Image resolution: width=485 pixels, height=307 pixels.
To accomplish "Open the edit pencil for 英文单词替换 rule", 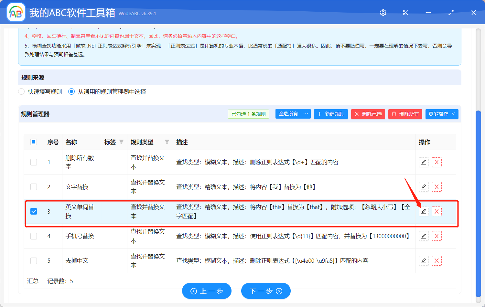I will pyautogui.click(x=424, y=211).
